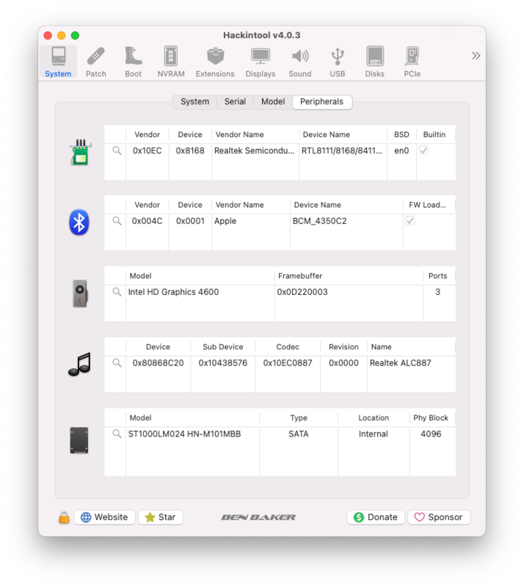Select the 0x004C vendor cell
This screenshot has width=524, height=587.
pyautogui.click(x=148, y=221)
